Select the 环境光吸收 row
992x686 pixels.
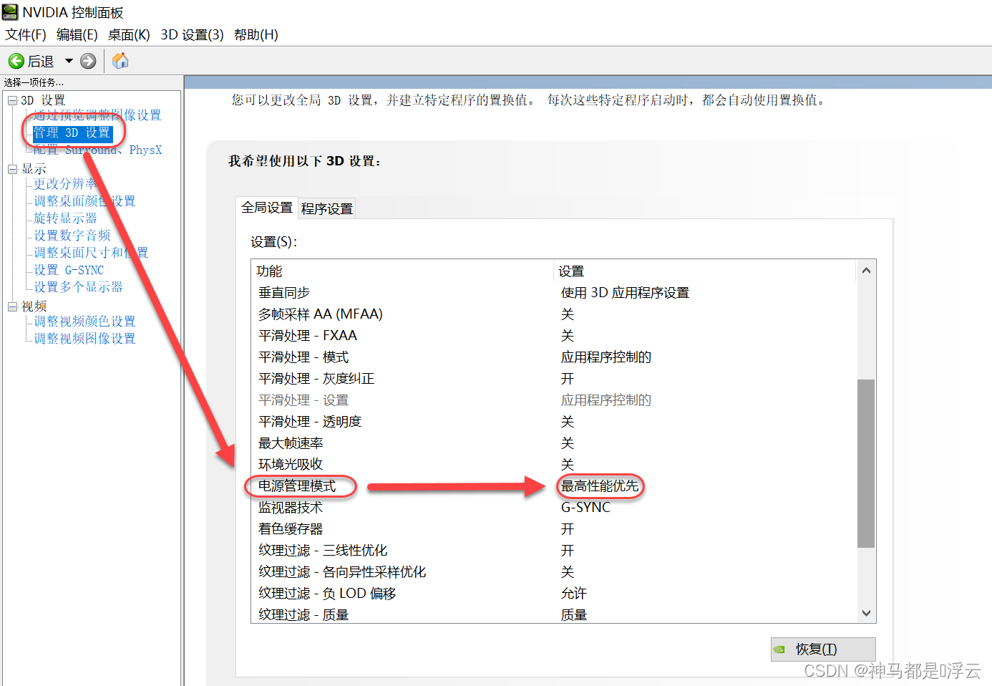pos(554,465)
